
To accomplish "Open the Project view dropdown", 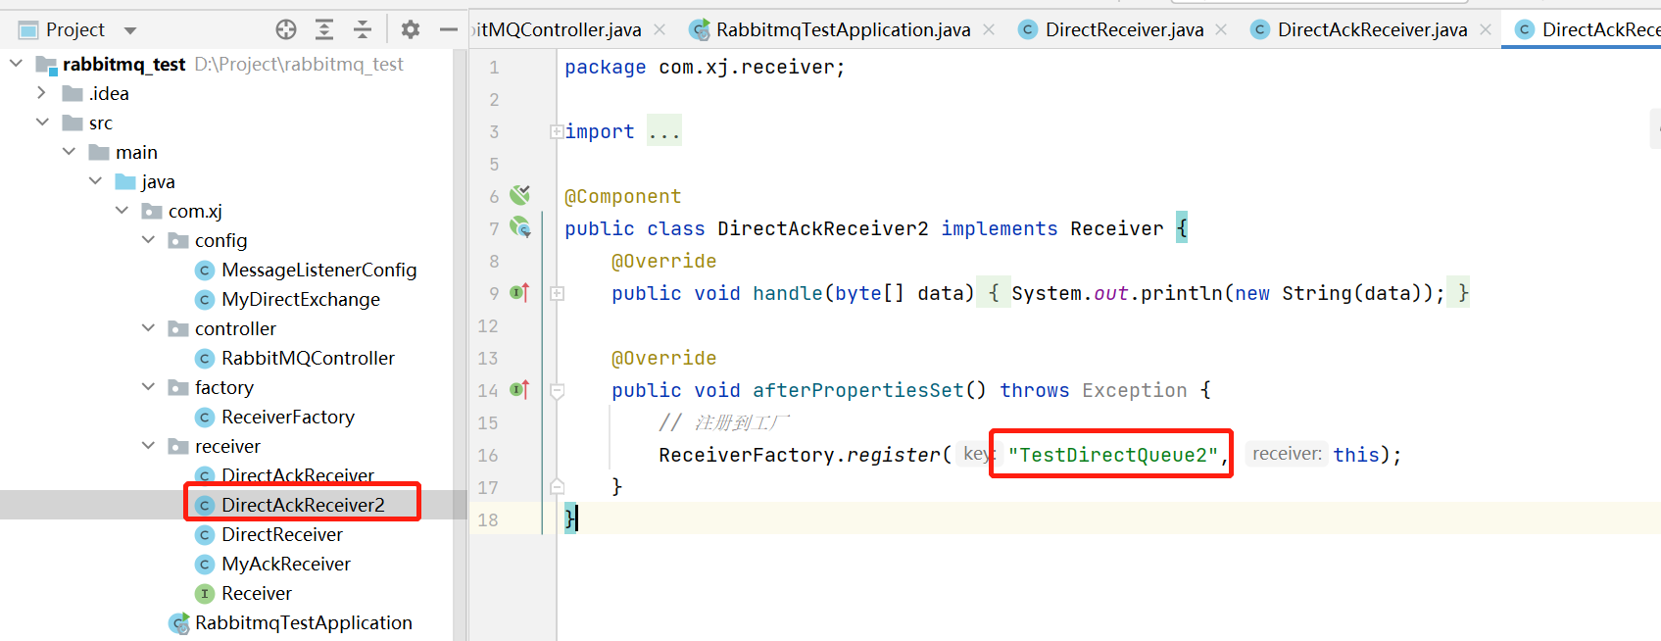I will point(130,30).
